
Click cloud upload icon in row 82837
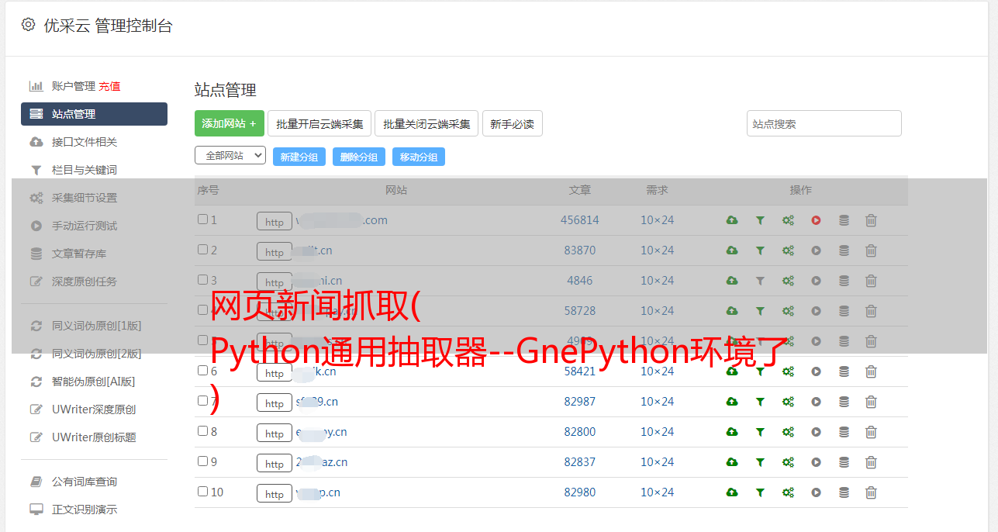click(x=732, y=462)
